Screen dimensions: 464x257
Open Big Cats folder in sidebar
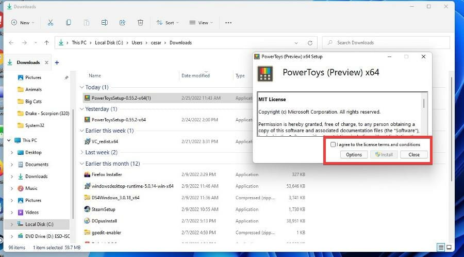34,102
